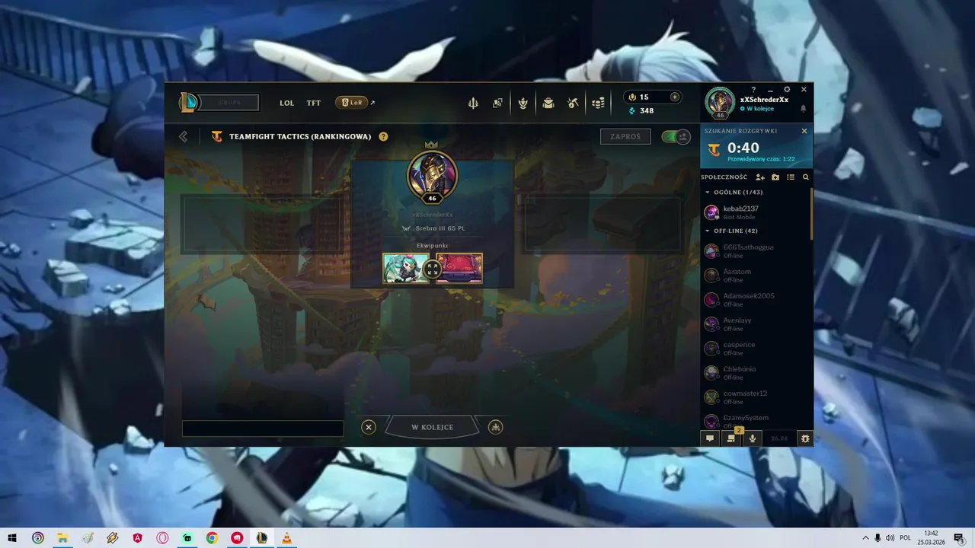Viewport: 975px width, 548px height.
Task: Open the Windows notification center
Action: tap(959, 538)
